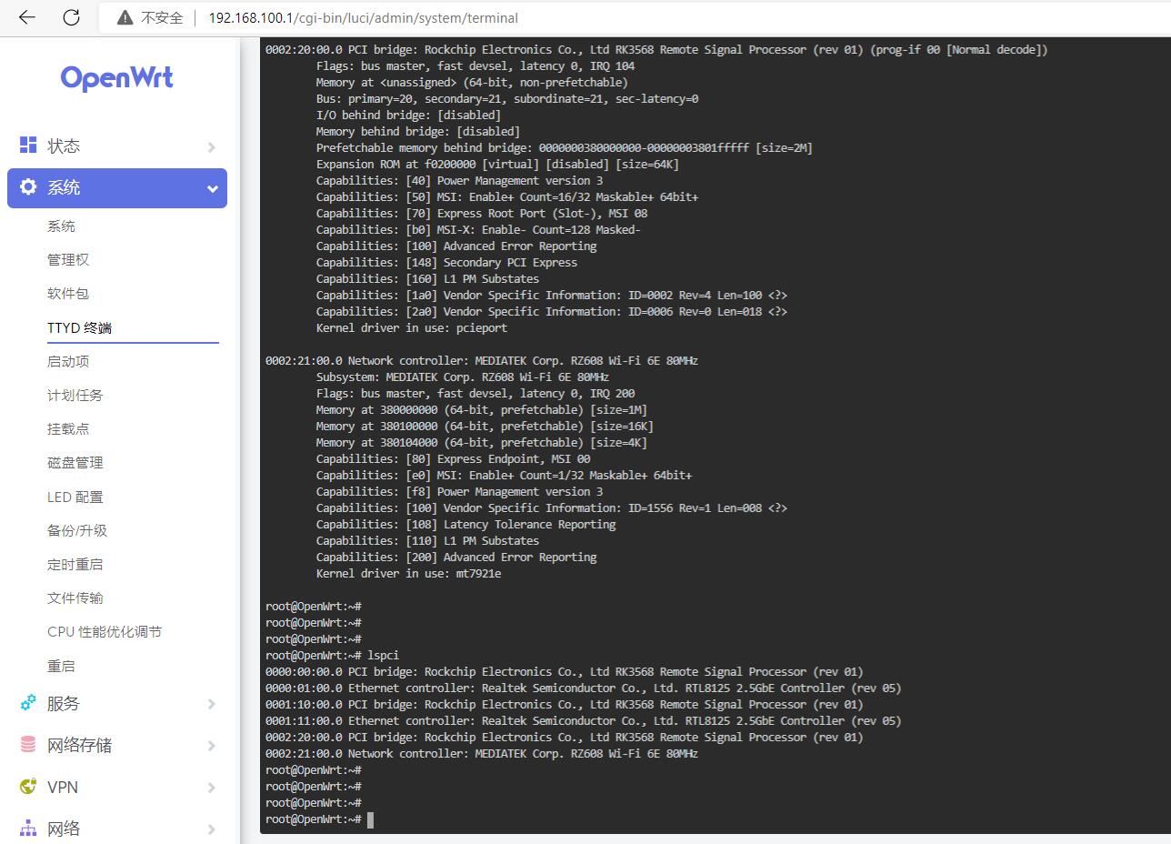Select TTYD 终端 menu item
Screen dimensions: 1171x844
click(80, 327)
